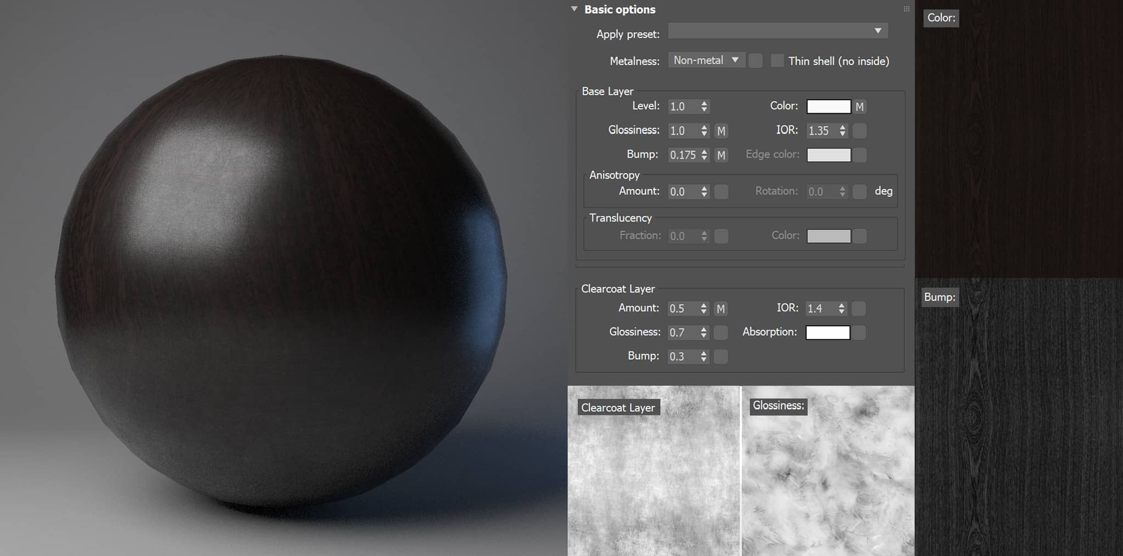This screenshot has height=556, width=1123.
Task: Click the Clearcoat Absorption map slot
Action: click(x=859, y=332)
